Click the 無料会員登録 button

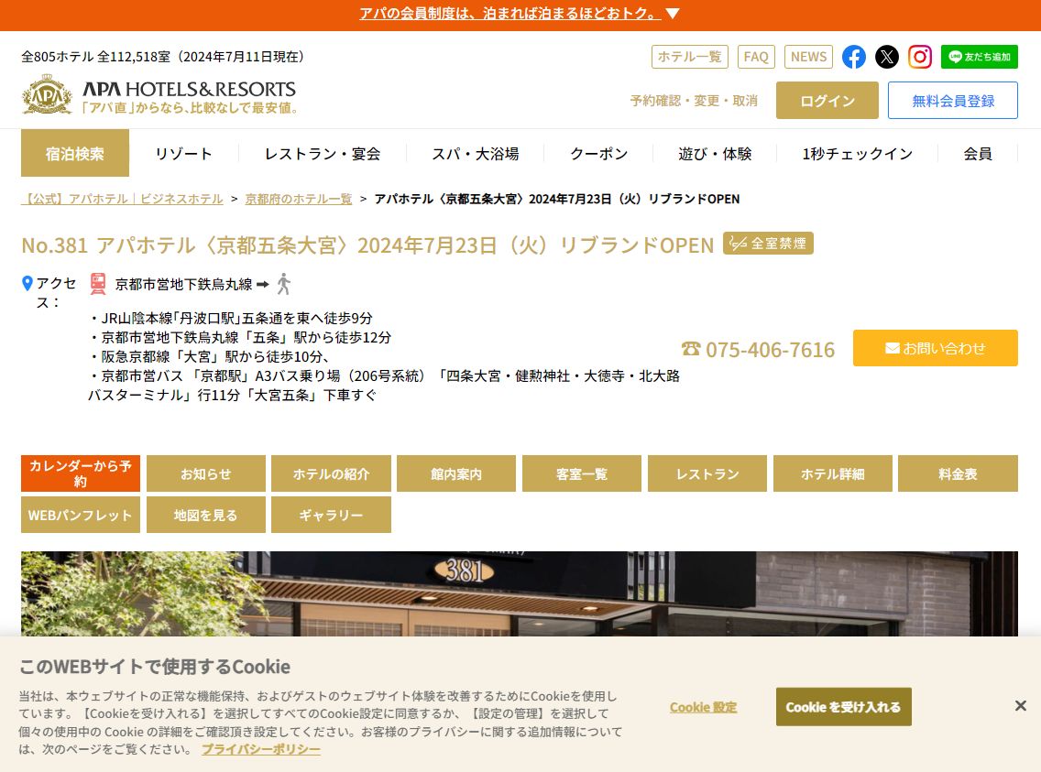pos(953,101)
